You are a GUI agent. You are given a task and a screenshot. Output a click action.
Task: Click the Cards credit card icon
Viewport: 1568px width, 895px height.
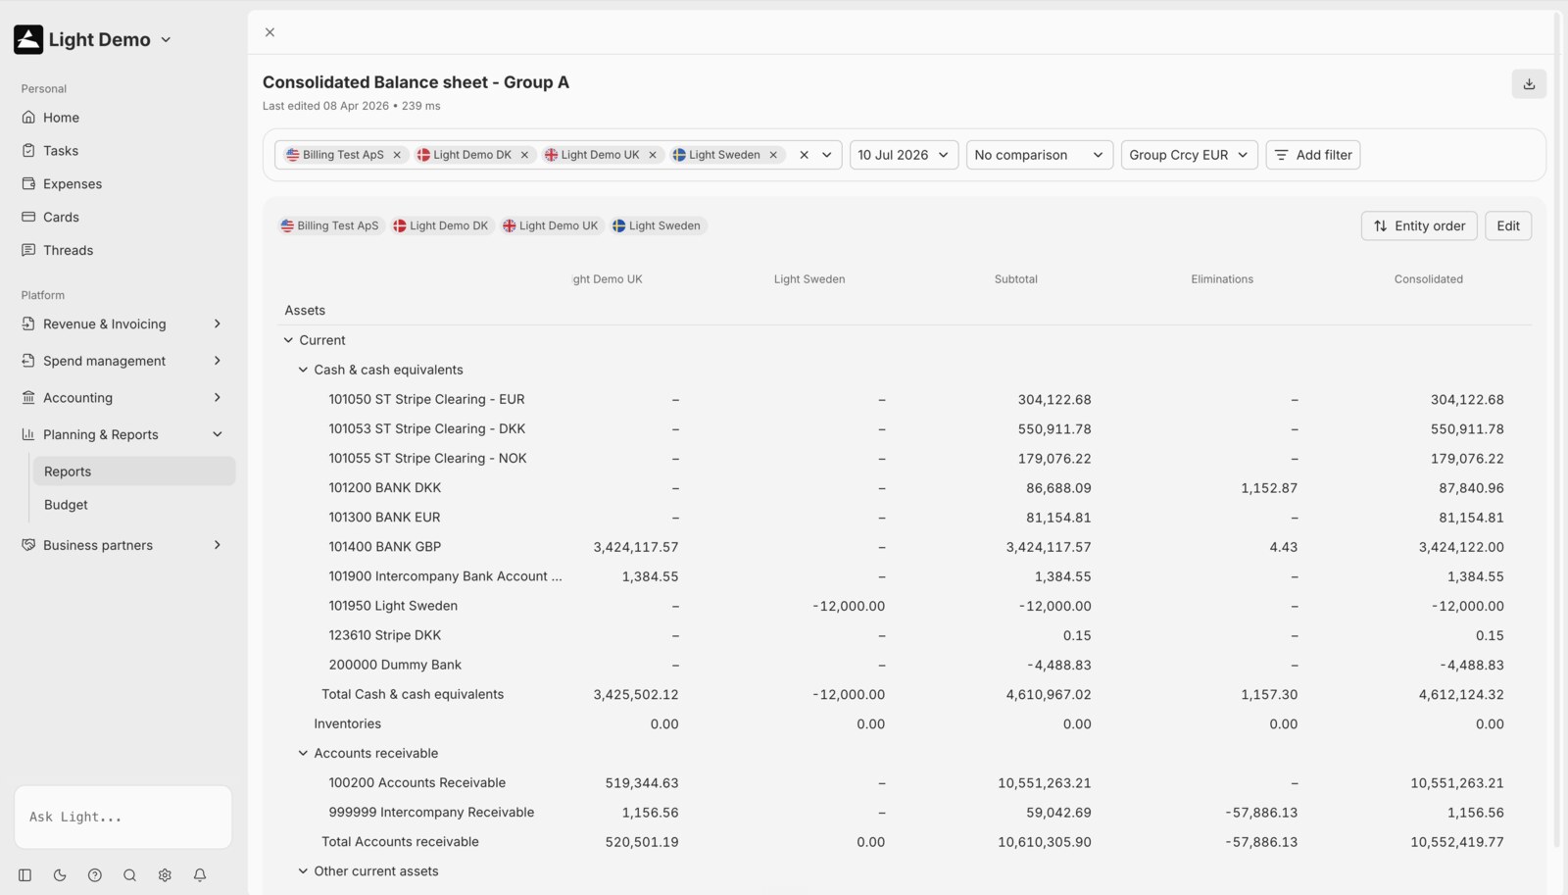click(x=28, y=218)
